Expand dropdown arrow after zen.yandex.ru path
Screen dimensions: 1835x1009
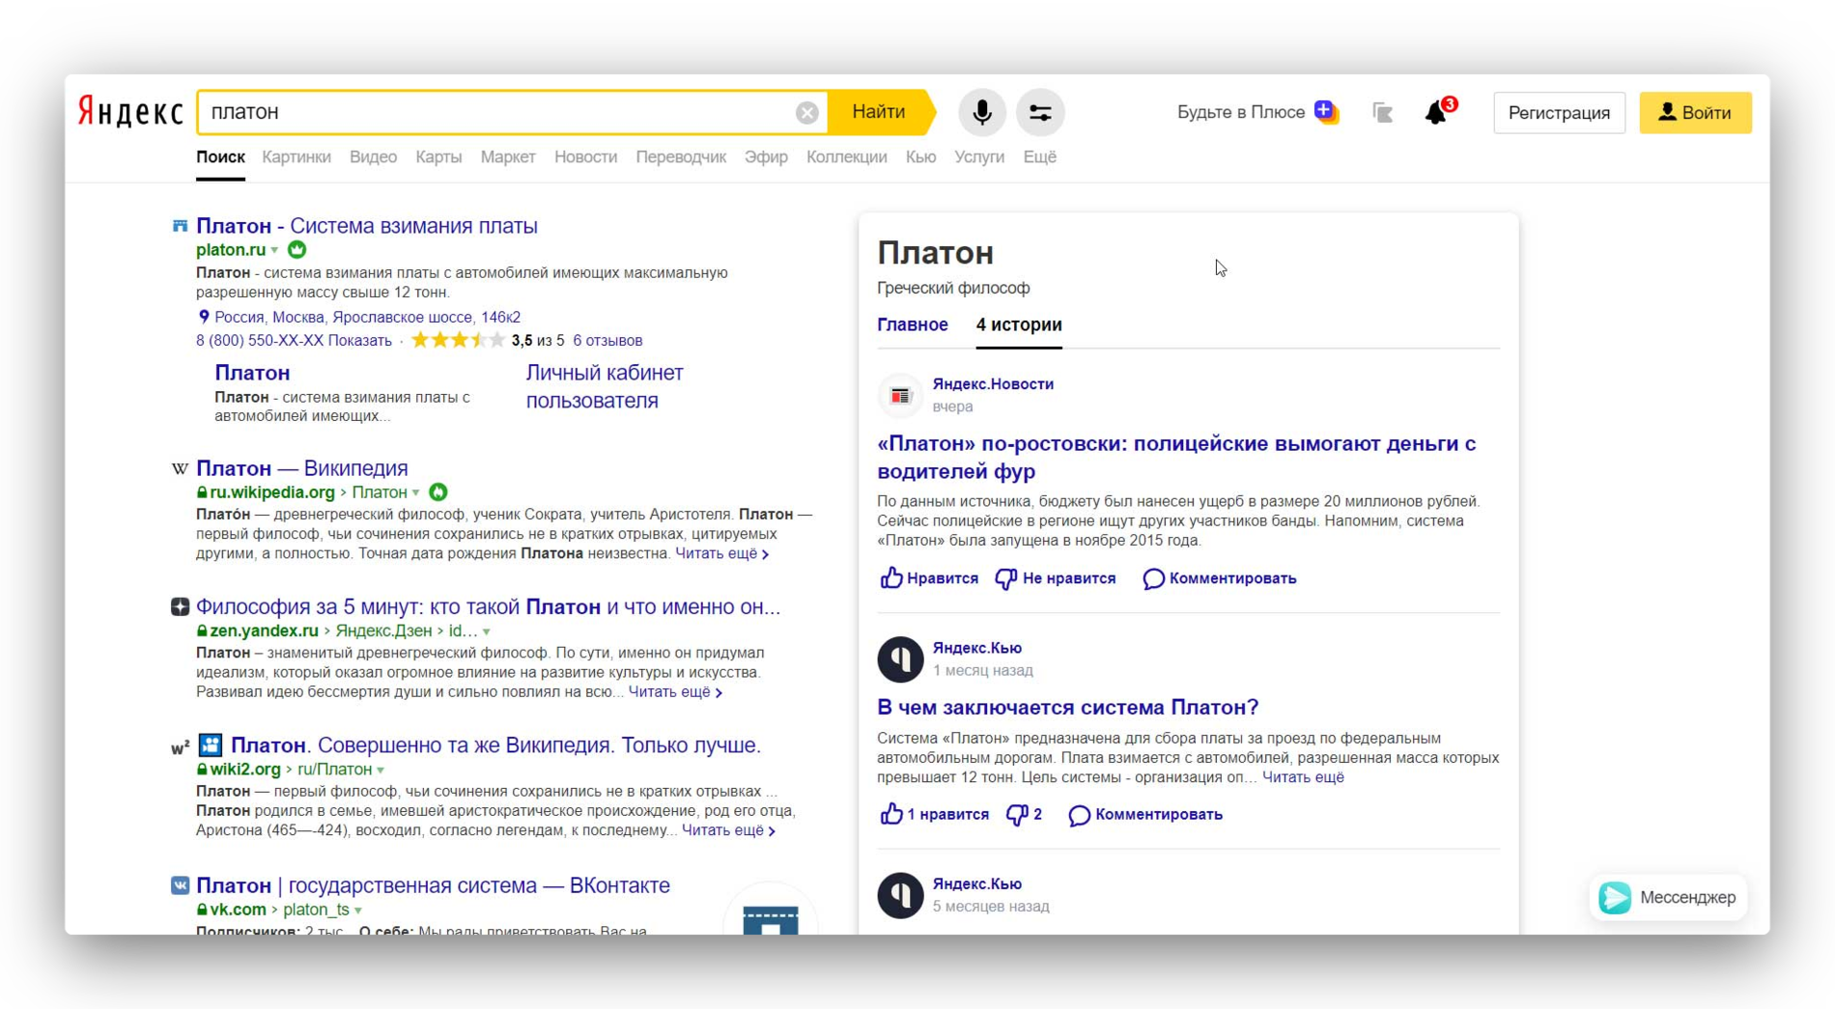pyautogui.click(x=487, y=632)
